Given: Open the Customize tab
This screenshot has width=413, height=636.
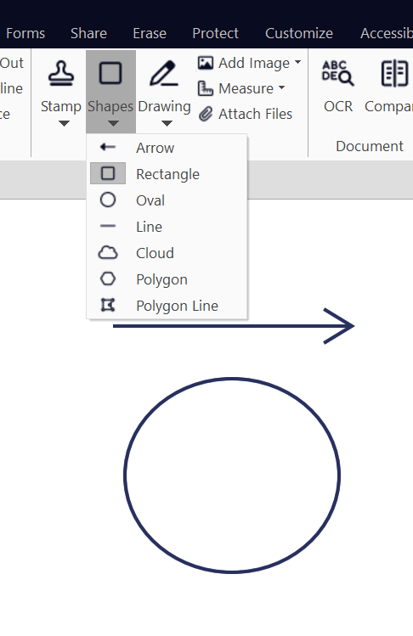Looking at the screenshot, I should (299, 33).
